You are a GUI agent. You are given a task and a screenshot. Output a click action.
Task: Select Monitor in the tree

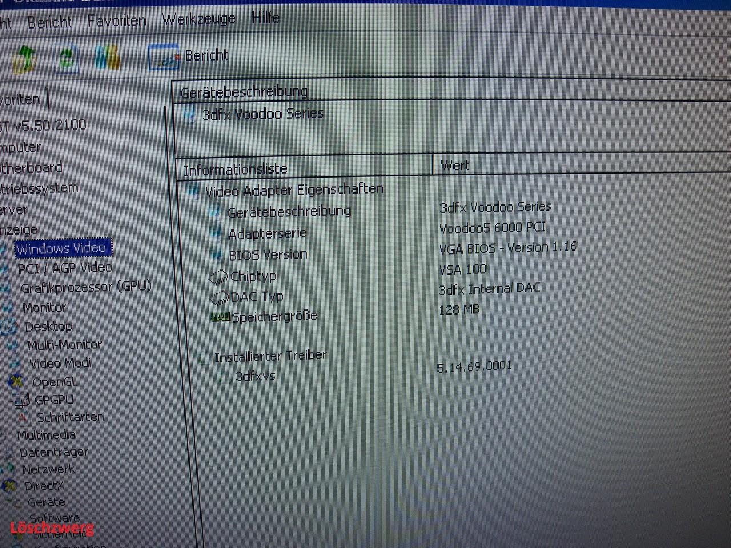point(45,307)
